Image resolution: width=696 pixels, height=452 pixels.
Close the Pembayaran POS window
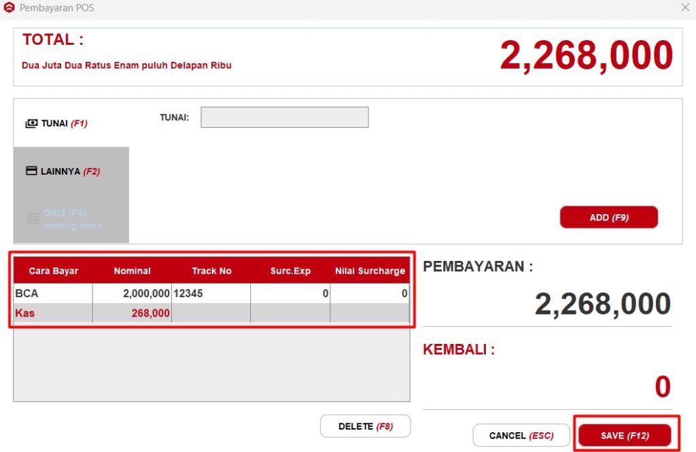tap(685, 7)
